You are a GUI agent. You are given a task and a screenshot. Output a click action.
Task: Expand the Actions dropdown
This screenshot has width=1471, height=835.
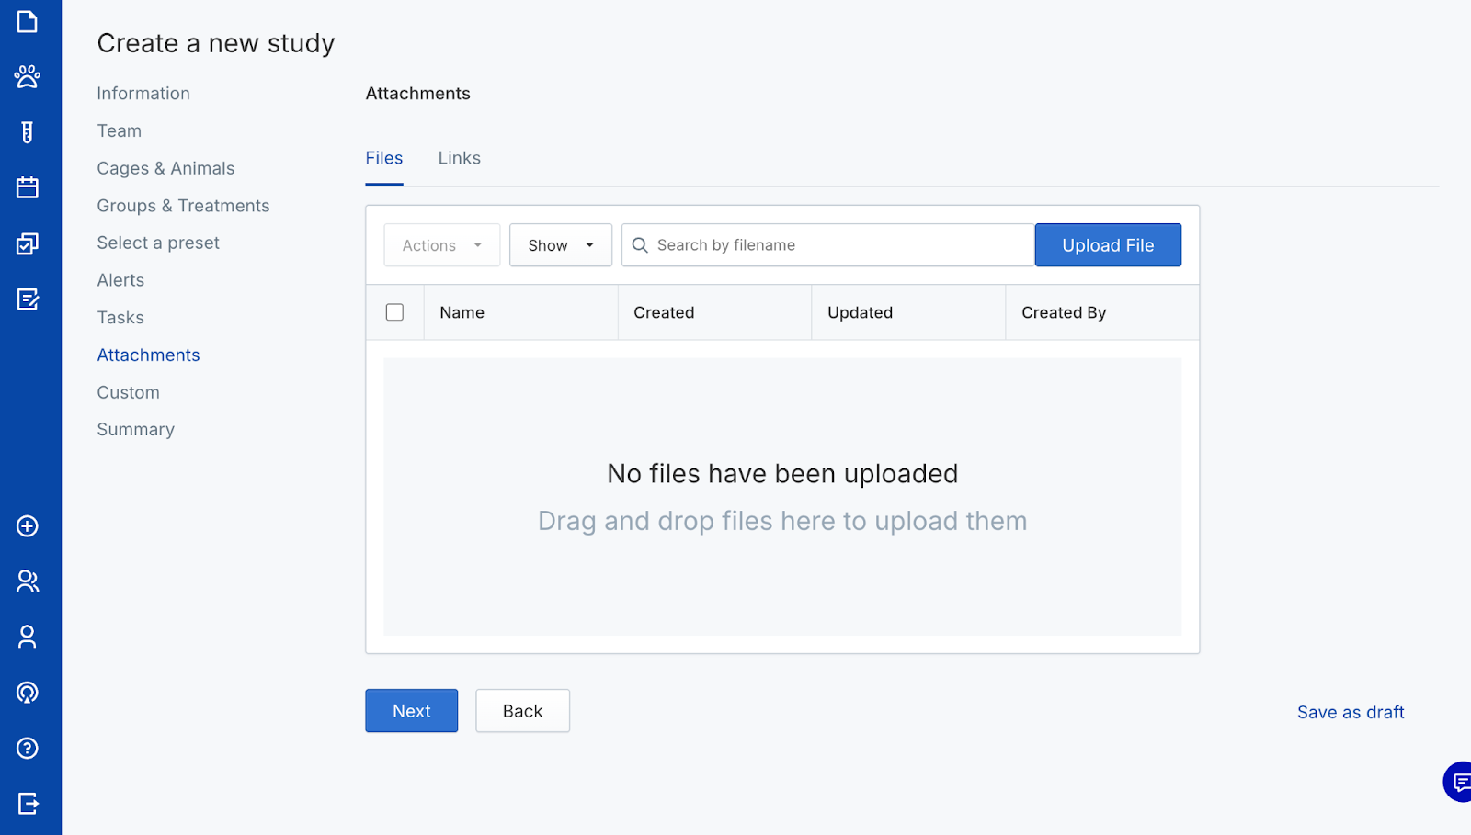442,245
